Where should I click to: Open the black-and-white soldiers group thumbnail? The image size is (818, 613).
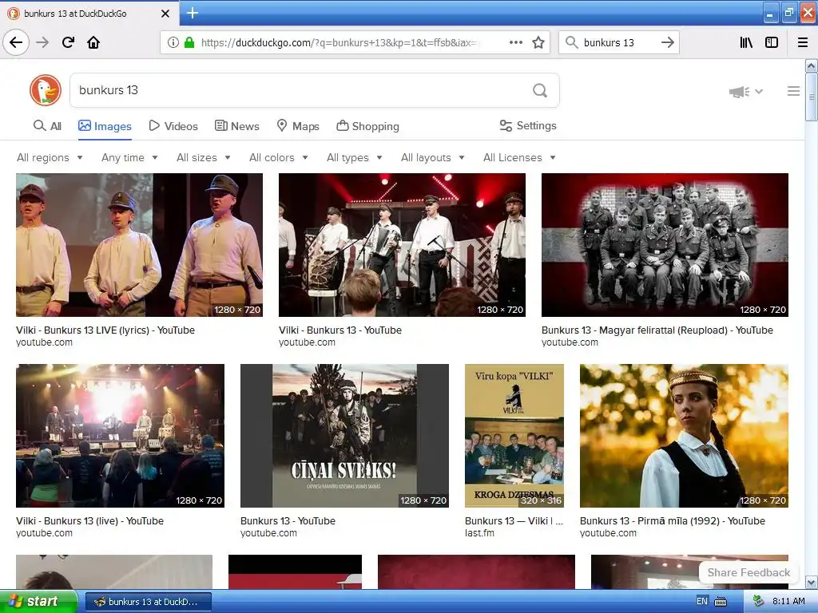pyautogui.click(x=665, y=245)
